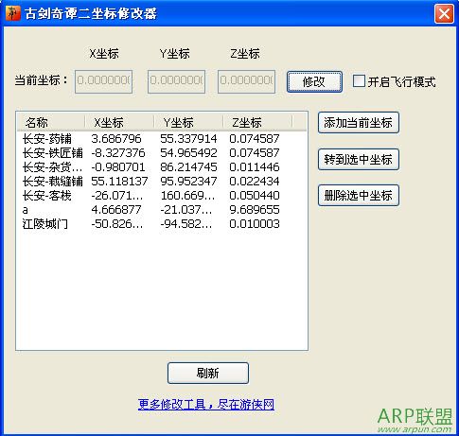This screenshot has height=436, width=459.
Task: Click the 修改 button
Action: (x=314, y=82)
